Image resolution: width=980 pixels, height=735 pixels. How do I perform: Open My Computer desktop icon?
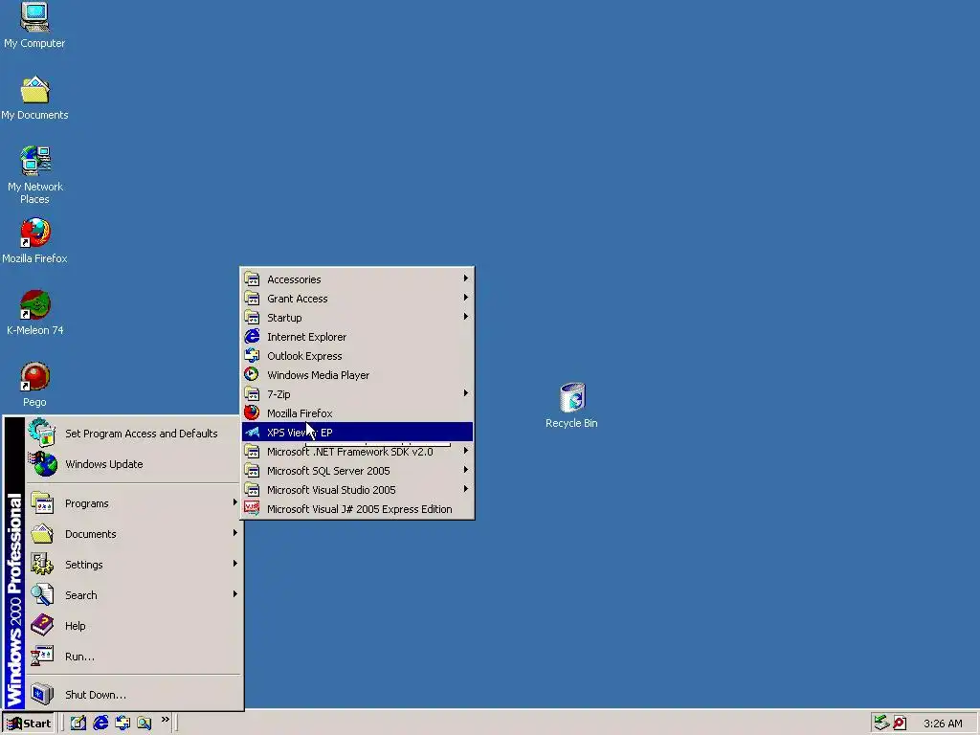[34, 25]
